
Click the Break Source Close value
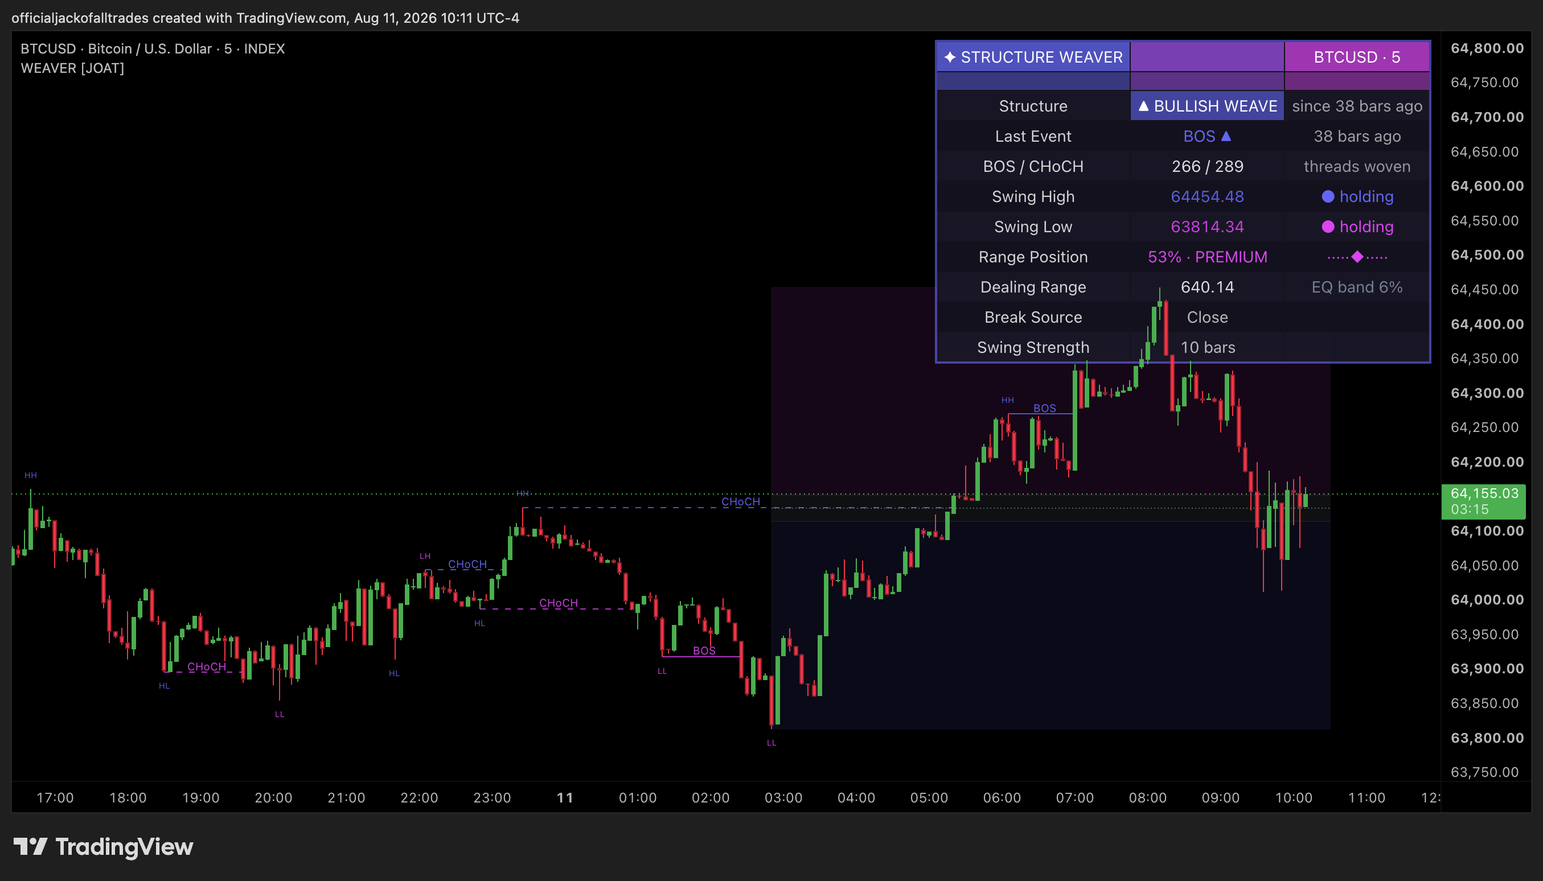1207,317
